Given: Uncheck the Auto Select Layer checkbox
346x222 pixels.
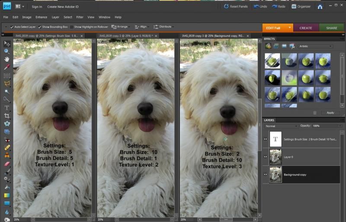Looking at the screenshot, I should [x=12, y=27].
